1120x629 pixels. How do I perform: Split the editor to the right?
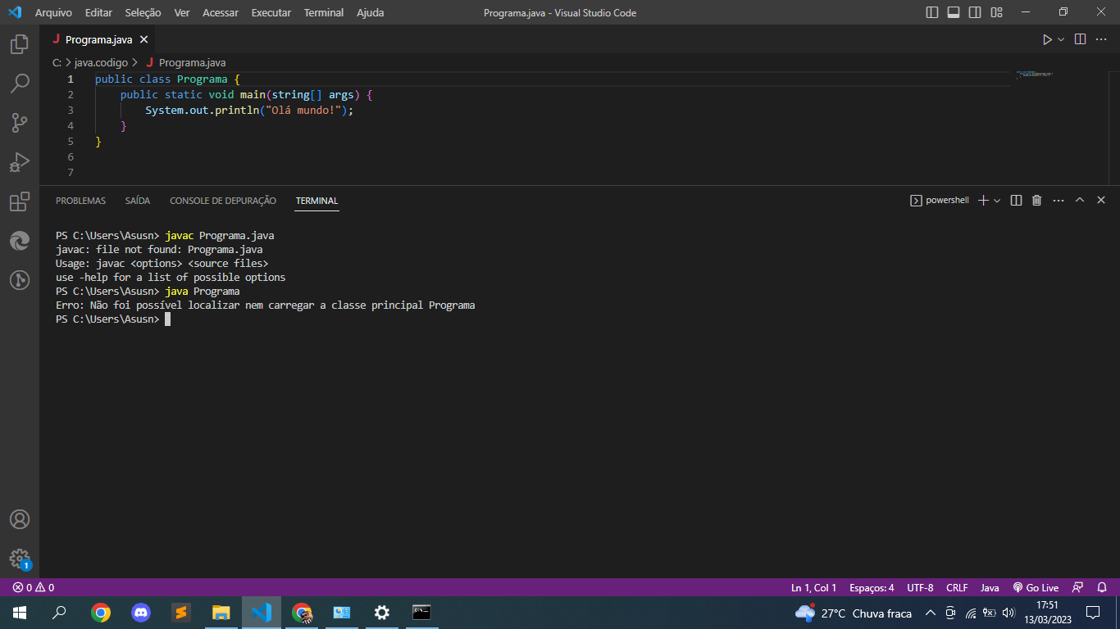click(x=1081, y=39)
